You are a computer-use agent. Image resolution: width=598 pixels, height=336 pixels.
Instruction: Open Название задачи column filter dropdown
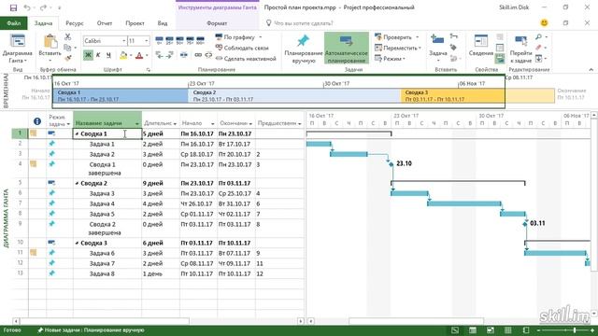[137, 123]
